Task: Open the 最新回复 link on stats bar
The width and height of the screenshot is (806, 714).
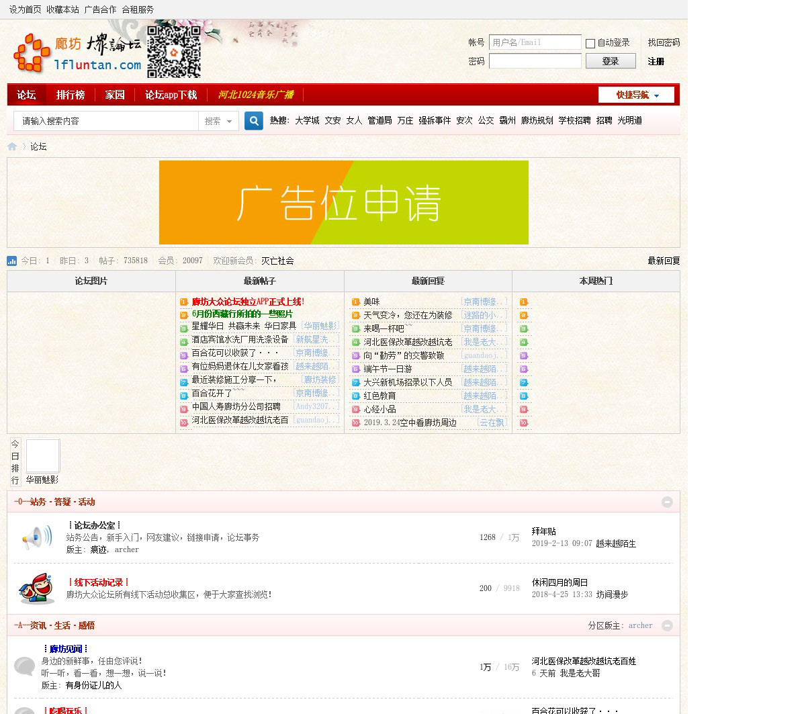Action: click(x=664, y=261)
